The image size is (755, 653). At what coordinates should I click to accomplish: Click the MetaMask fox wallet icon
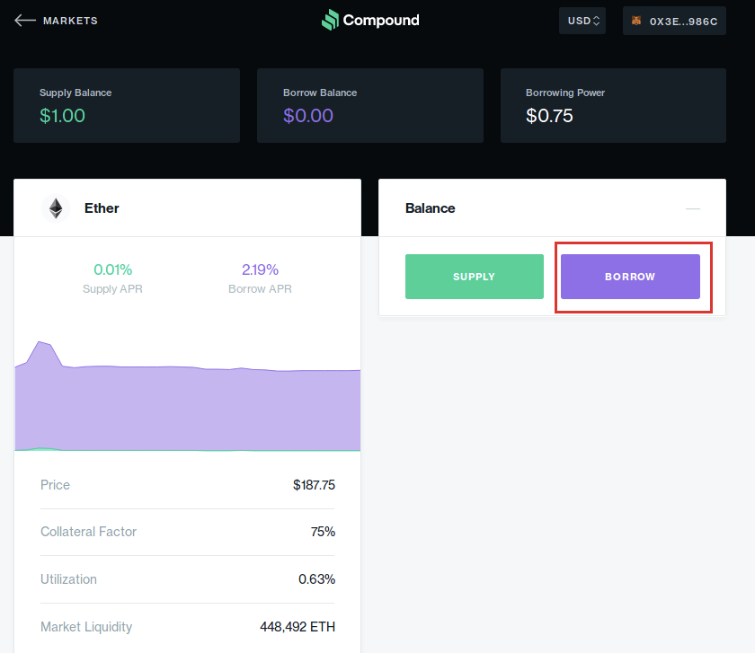(x=636, y=21)
